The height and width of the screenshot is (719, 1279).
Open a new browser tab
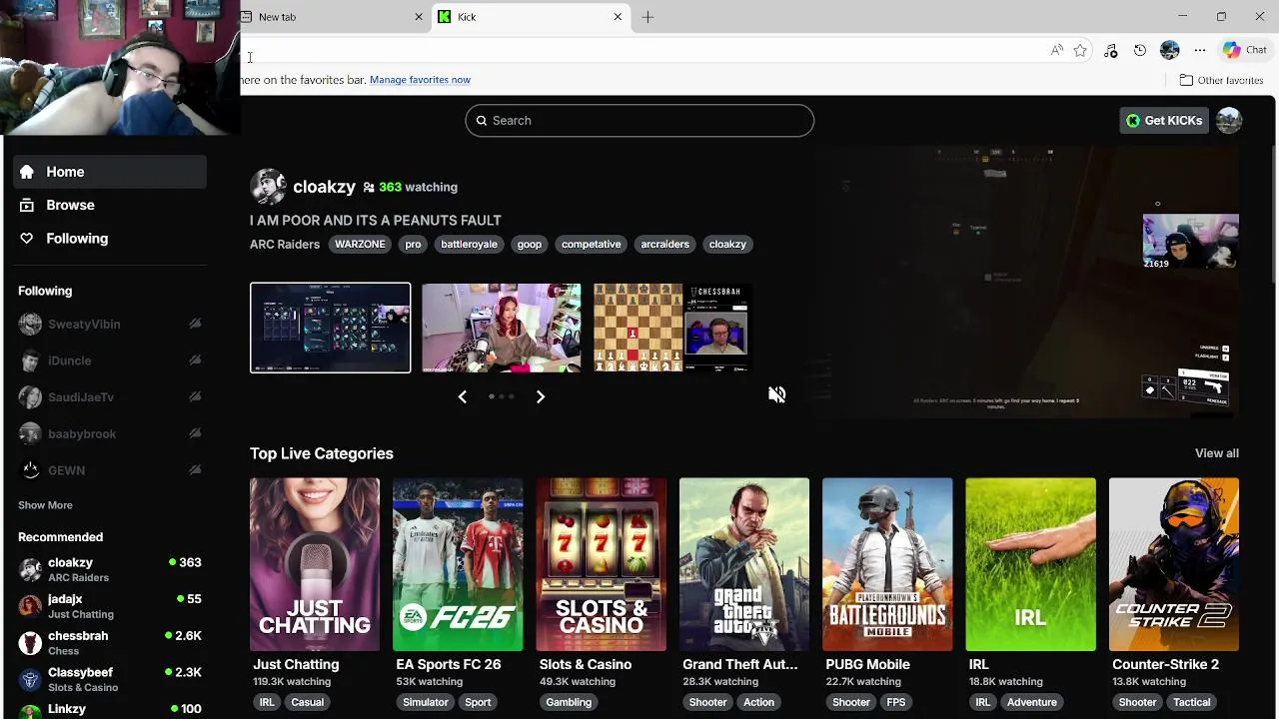(647, 17)
